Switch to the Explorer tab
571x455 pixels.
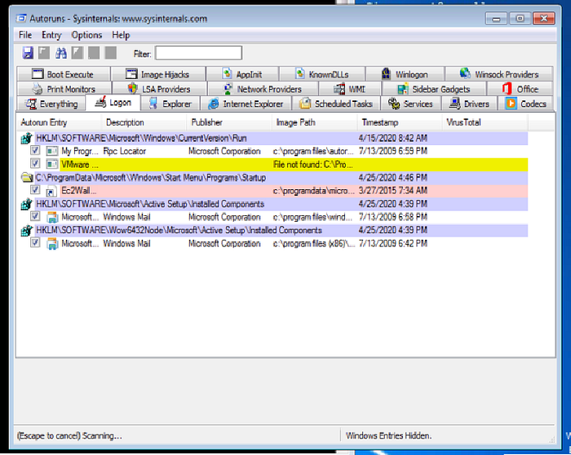point(170,104)
